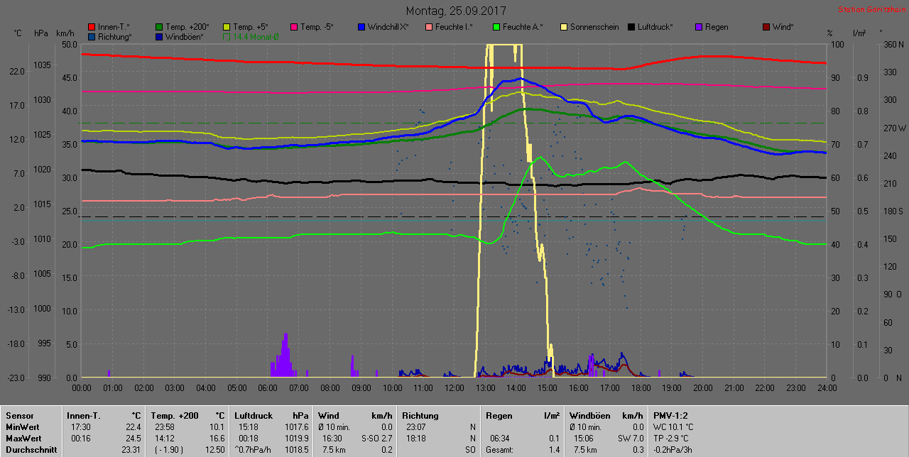Image resolution: width=909 pixels, height=457 pixels.
Task: Click the purple Regen legend marker
Action: coord(699,27)
